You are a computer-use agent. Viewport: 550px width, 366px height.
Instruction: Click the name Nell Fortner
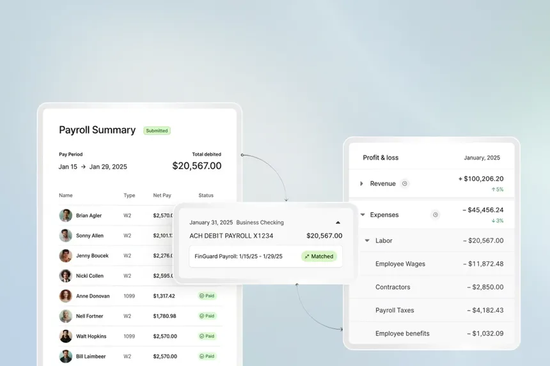pos(90,316)
